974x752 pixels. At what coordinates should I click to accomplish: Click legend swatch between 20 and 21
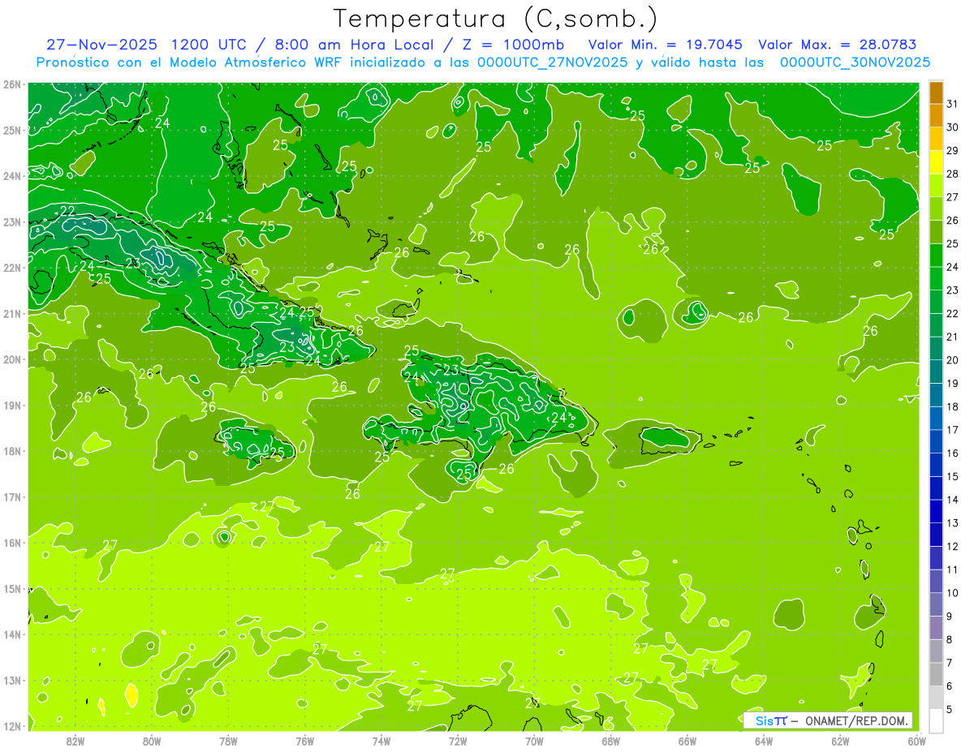coord(936,348)
